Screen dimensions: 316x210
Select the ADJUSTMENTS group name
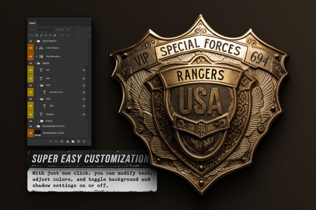(49, 41)
